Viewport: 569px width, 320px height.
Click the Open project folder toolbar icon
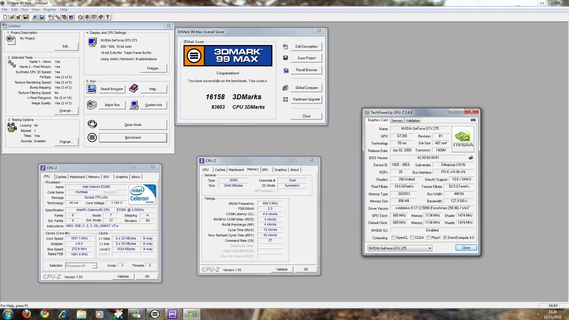tap(12, 17)
